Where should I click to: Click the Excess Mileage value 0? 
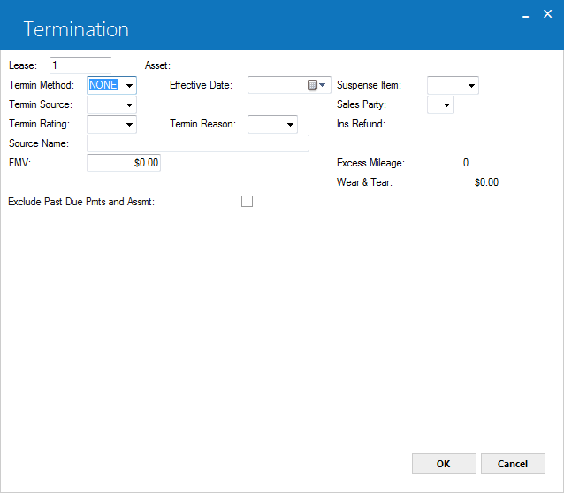[466, 163]
